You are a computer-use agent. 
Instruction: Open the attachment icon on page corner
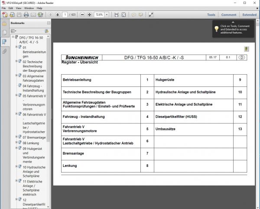(247, 49)
